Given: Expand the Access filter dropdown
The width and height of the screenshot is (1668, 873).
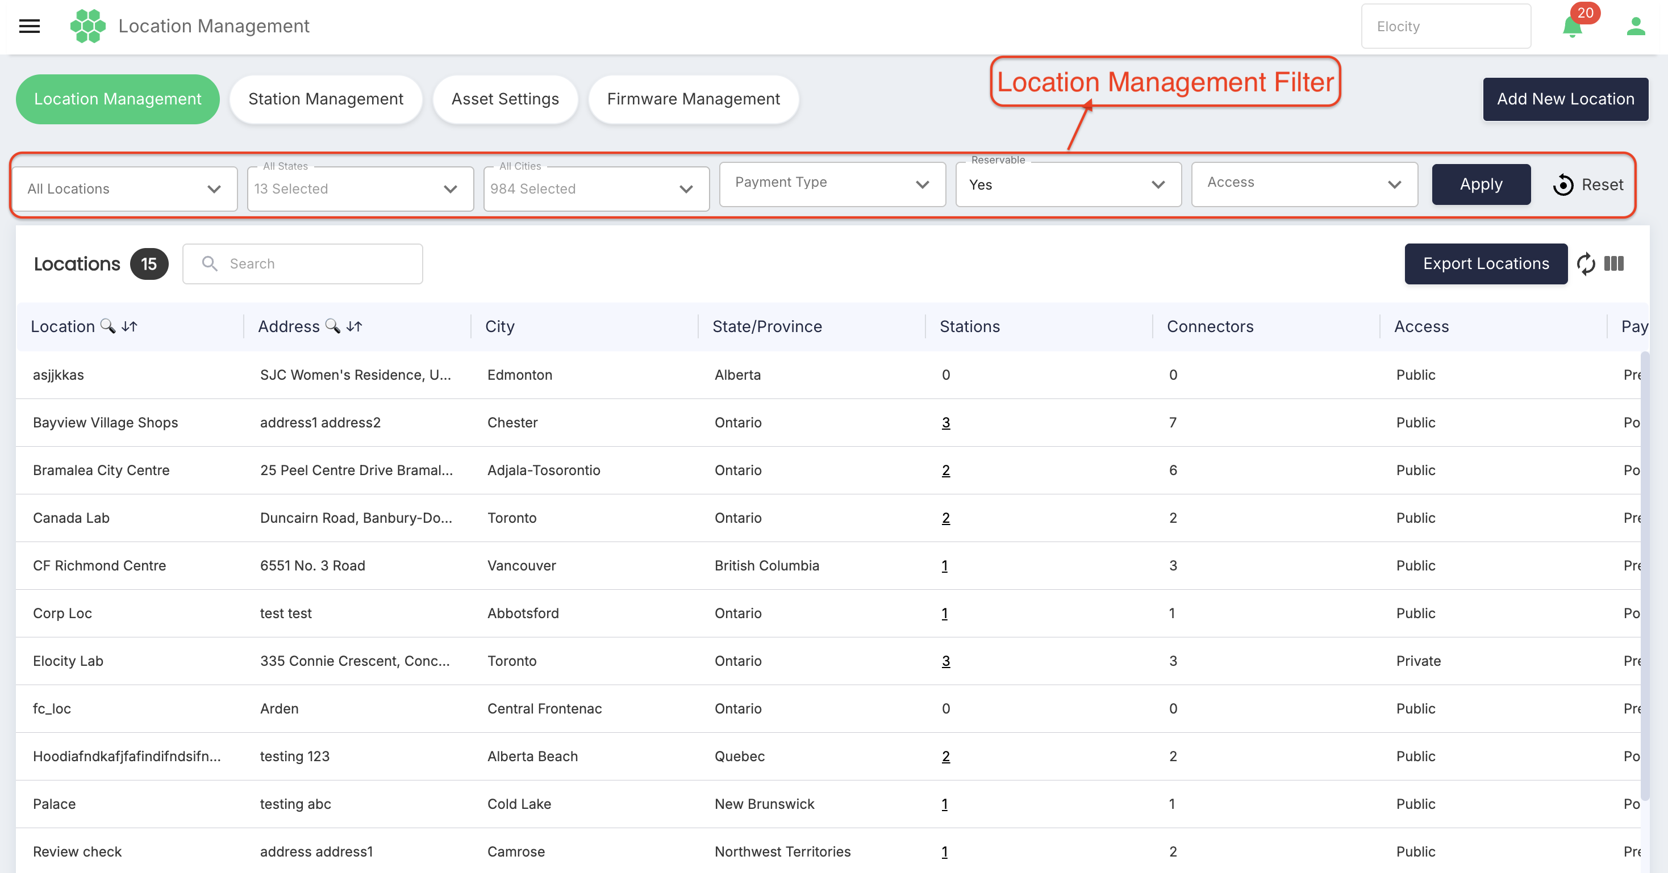Looking at the screenshot, I should (x=1304, y=184).
